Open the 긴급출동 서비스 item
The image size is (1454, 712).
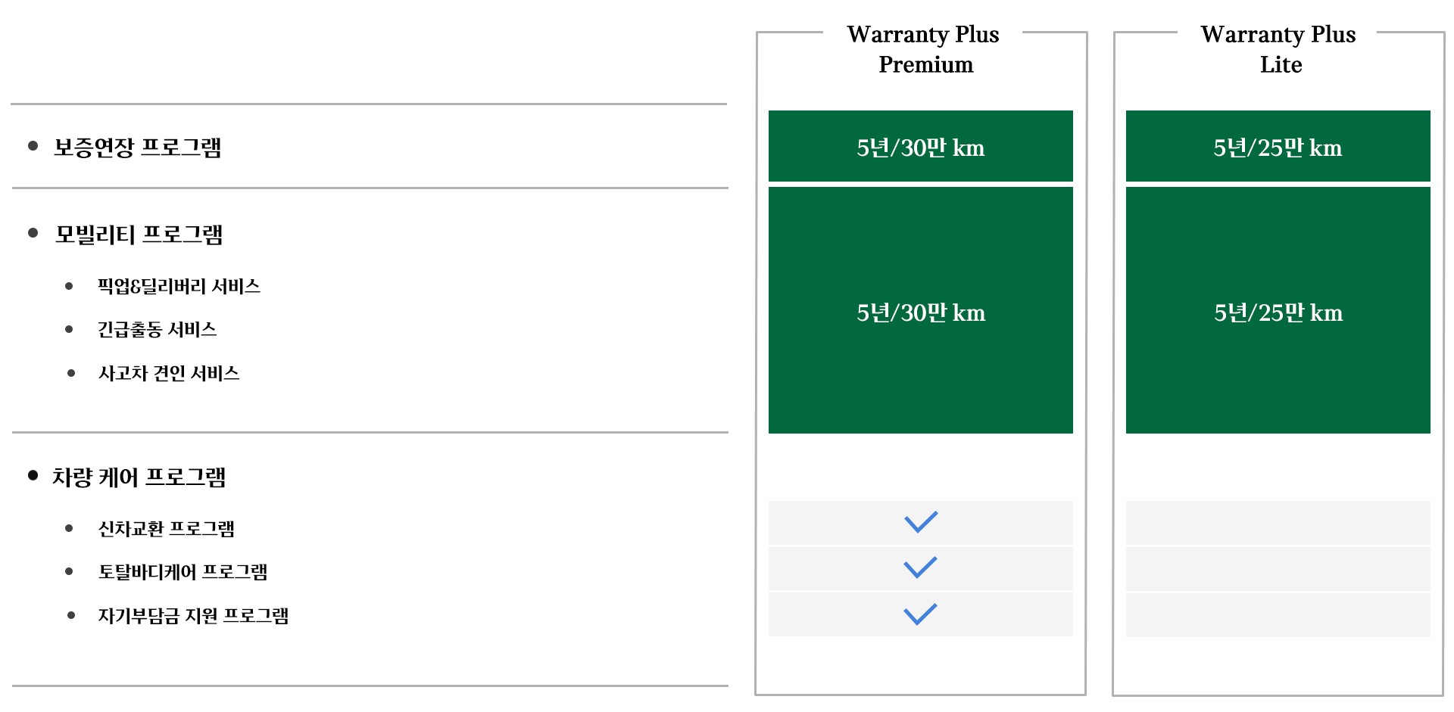click(x=158, y=329)
